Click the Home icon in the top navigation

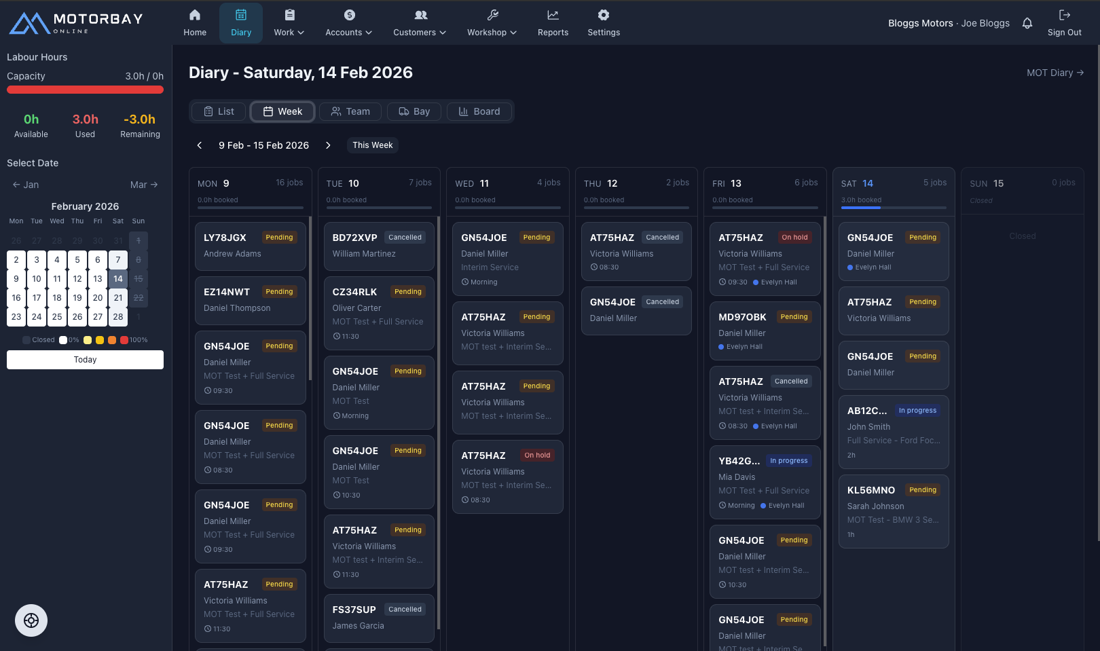click(194, 14)
